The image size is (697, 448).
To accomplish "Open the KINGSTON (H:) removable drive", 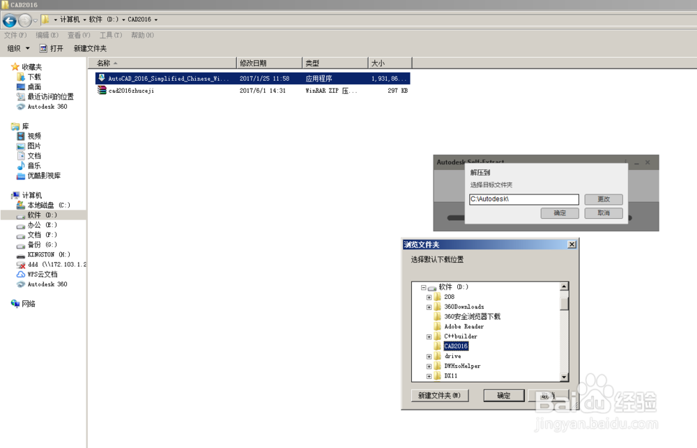I will [x=49, y=255].
